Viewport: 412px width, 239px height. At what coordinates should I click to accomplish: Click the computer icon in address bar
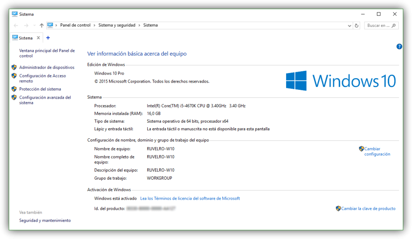tap(50, 25)
